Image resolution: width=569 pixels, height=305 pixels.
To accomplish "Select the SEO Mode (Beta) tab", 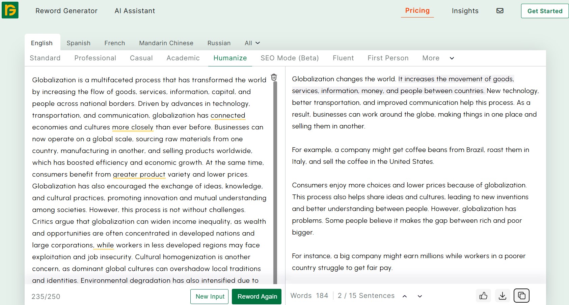I will 290,58.
